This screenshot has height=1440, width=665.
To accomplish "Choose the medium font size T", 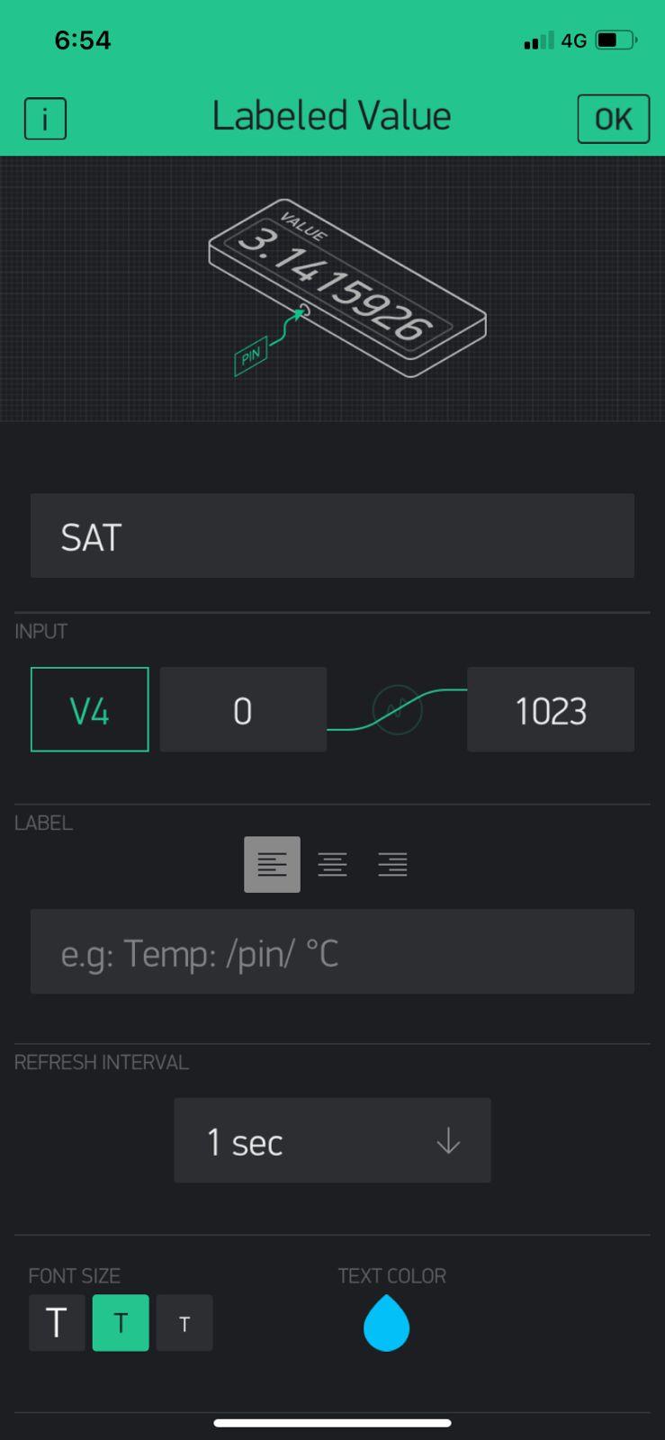I will [x=121, y=1323].
